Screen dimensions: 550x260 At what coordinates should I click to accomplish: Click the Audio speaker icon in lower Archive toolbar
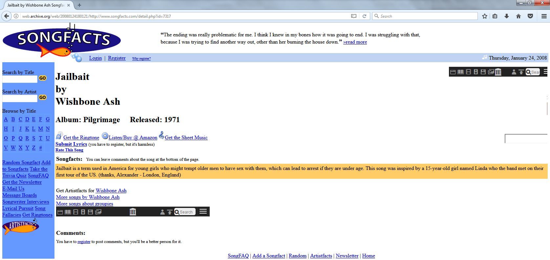pos(83,212)
